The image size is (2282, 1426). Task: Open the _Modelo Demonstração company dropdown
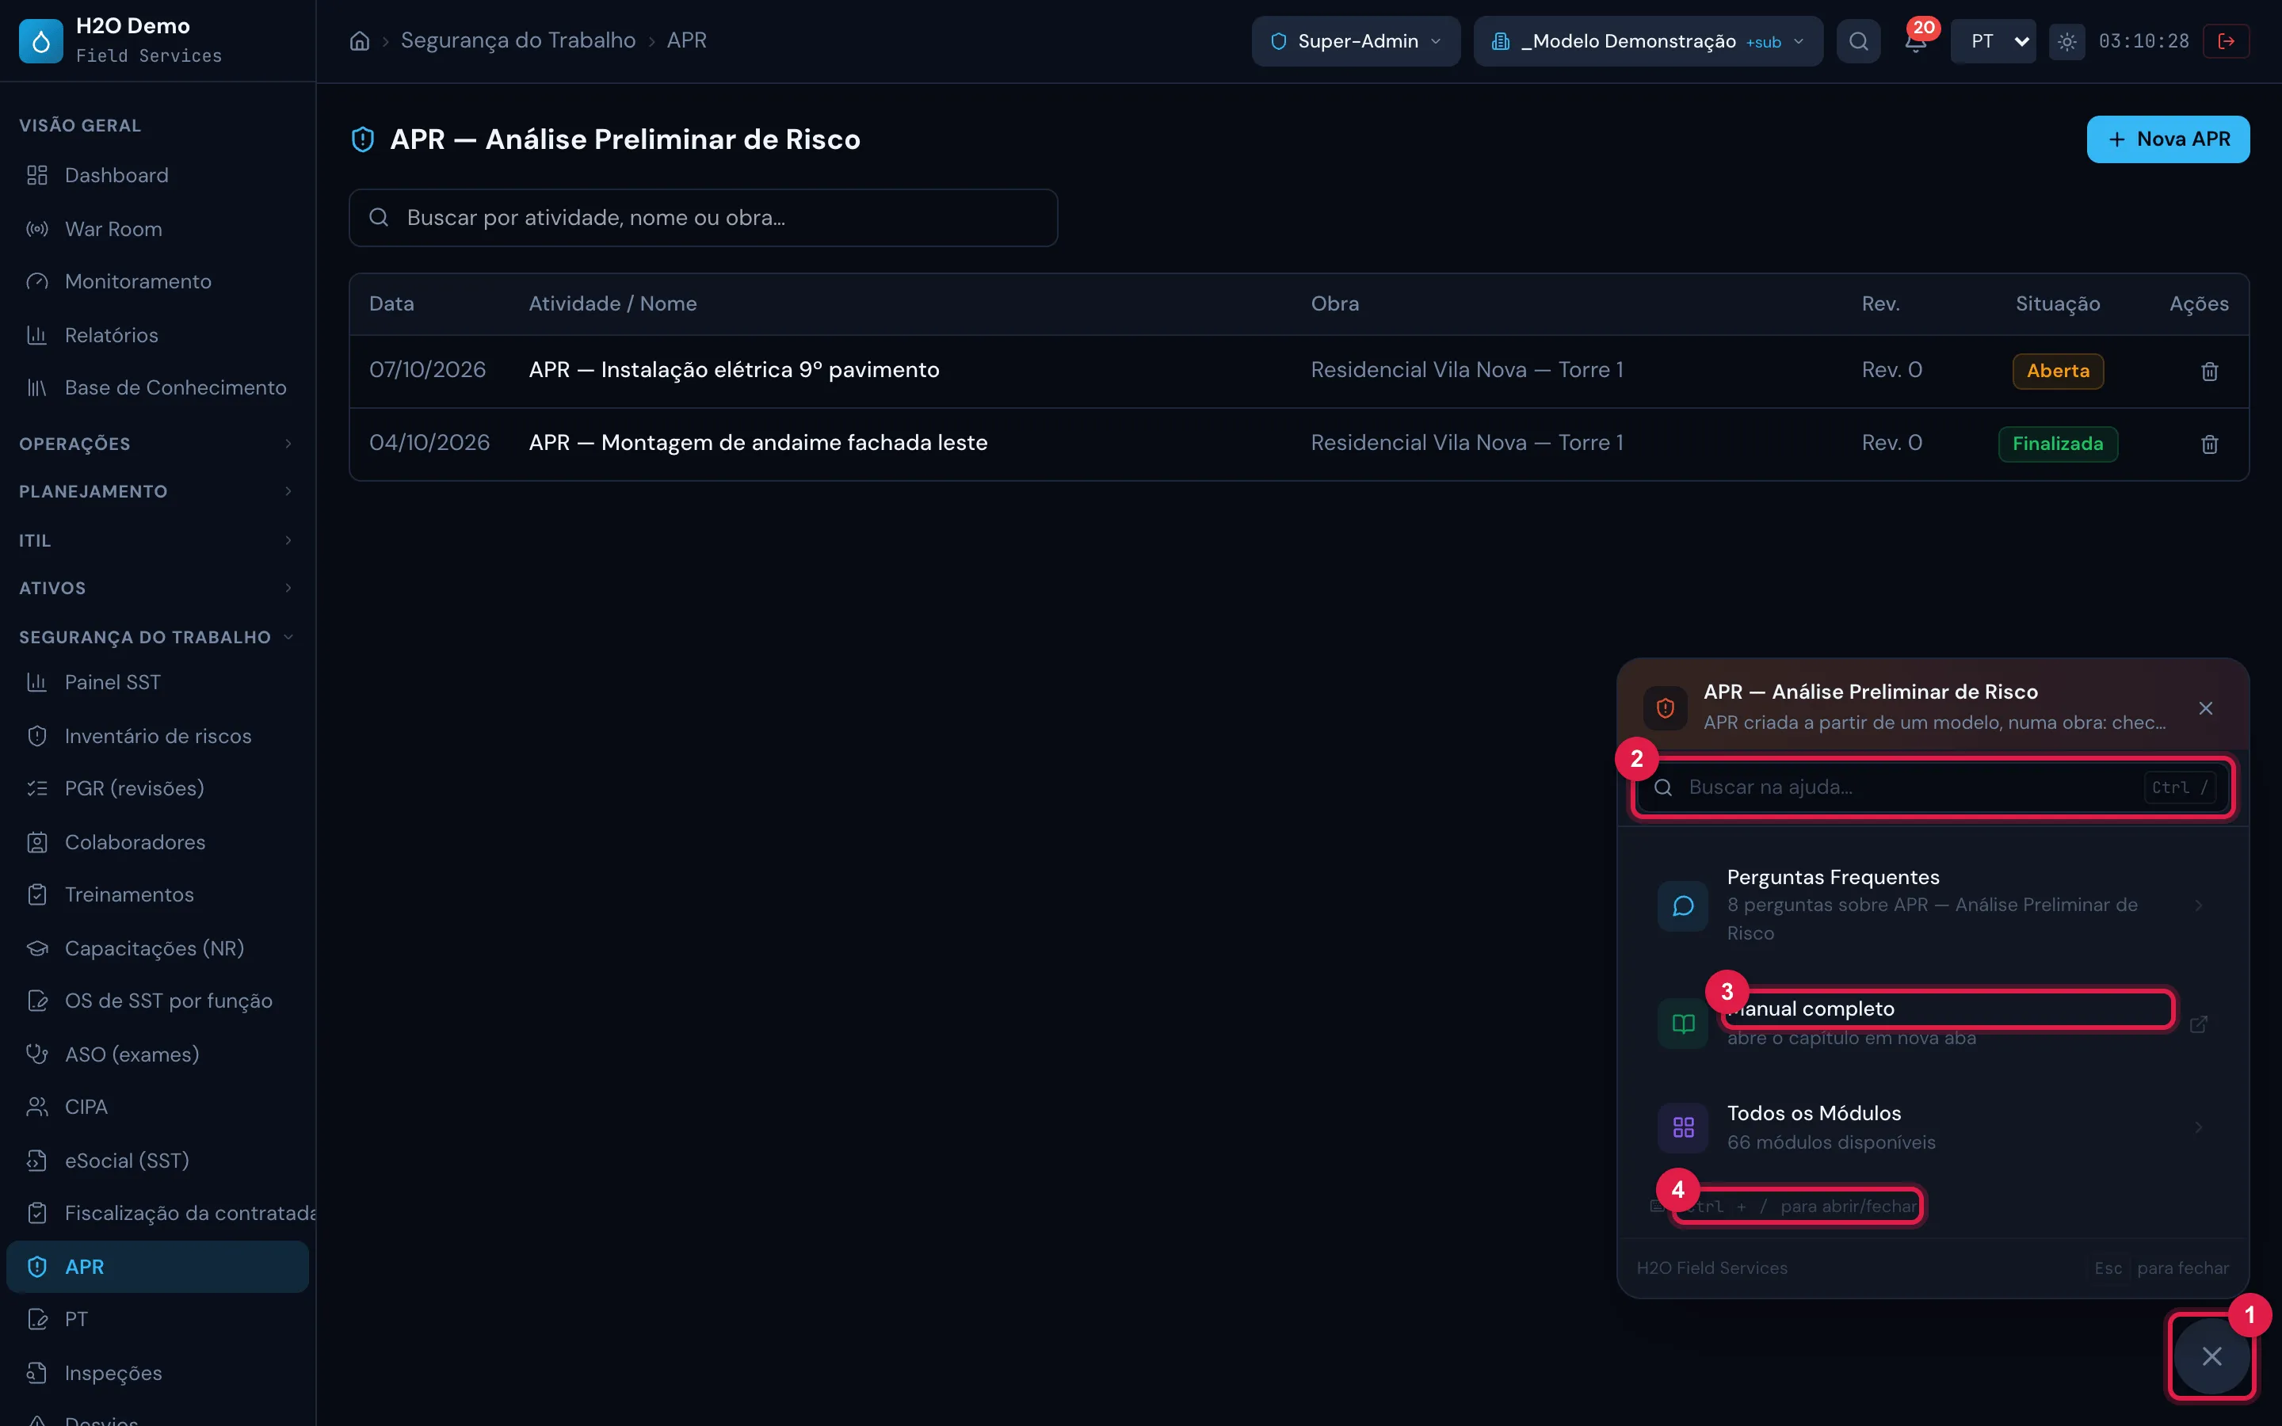pos(1647,41)
